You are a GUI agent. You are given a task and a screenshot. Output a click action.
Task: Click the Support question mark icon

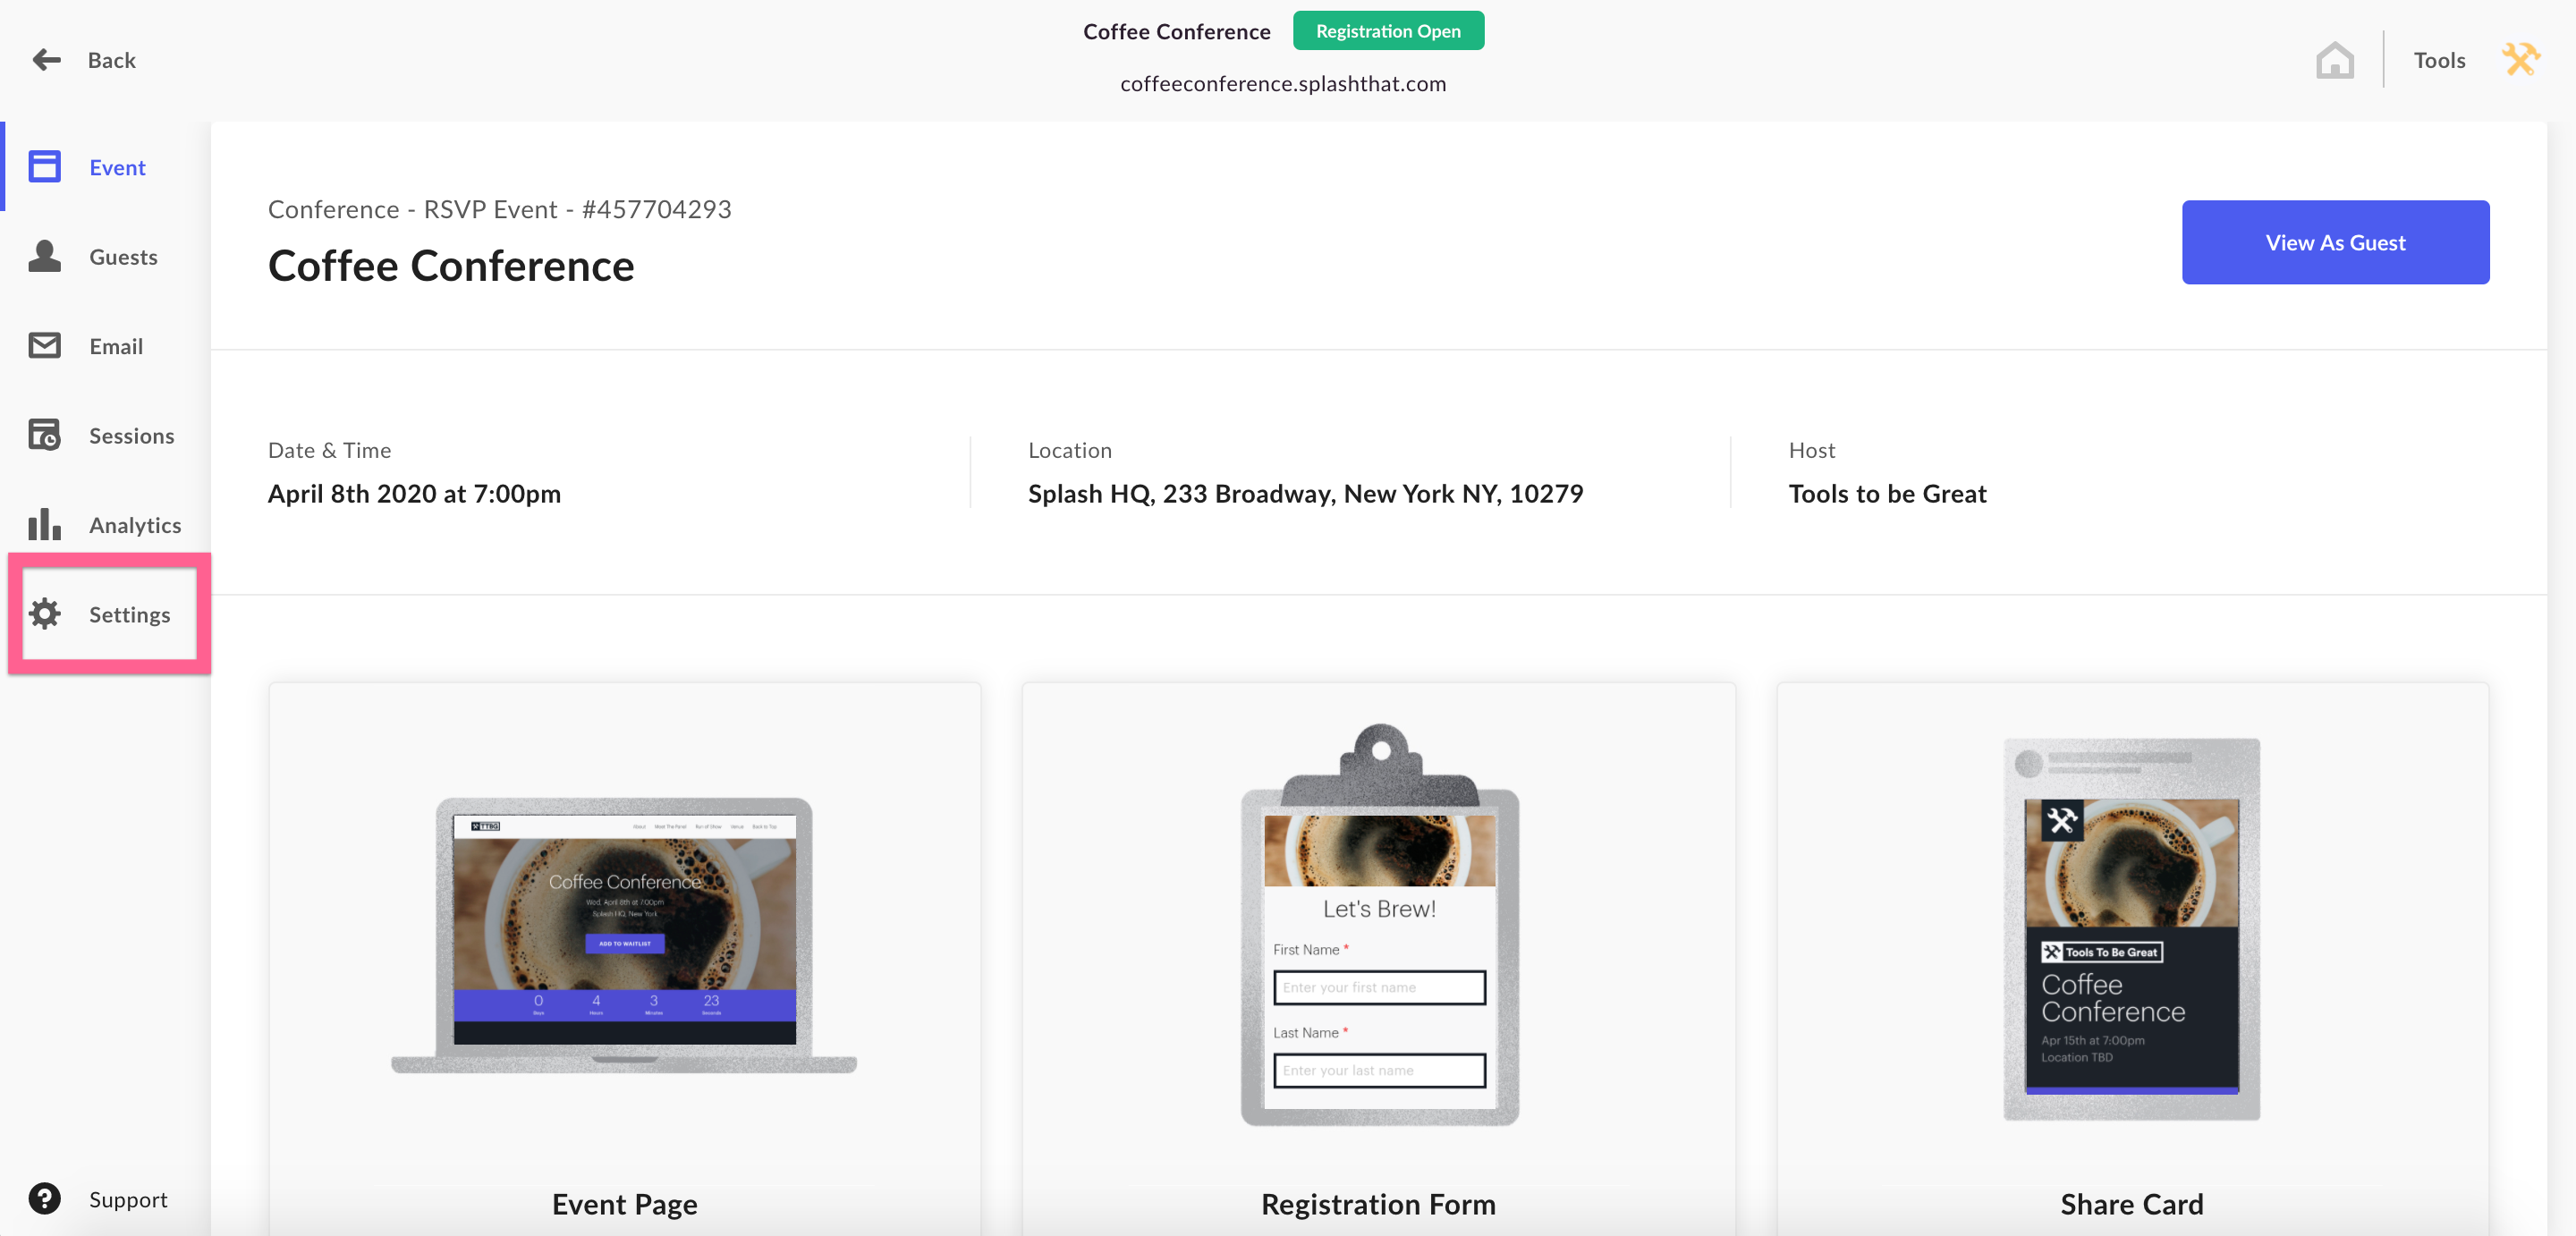coord(44,1198)
